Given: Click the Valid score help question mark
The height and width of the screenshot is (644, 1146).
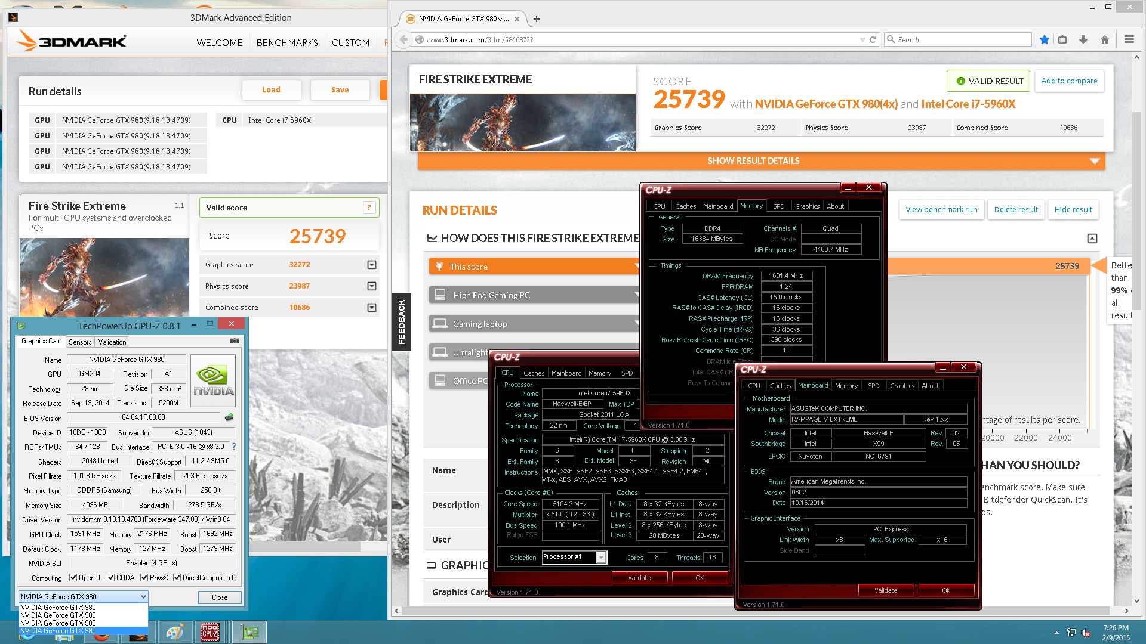Looking at the screenshot, I should (x=369, y=208).
